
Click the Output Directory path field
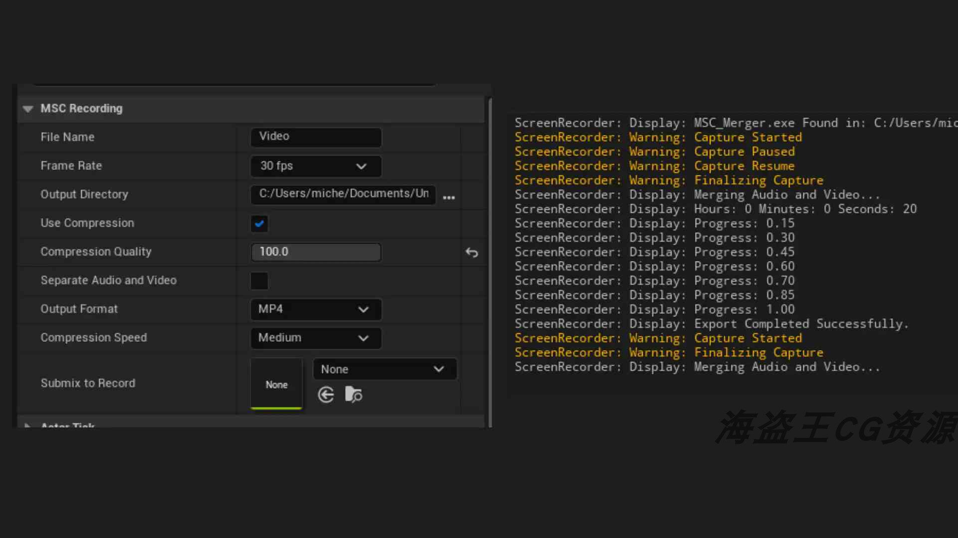(343, 194)
